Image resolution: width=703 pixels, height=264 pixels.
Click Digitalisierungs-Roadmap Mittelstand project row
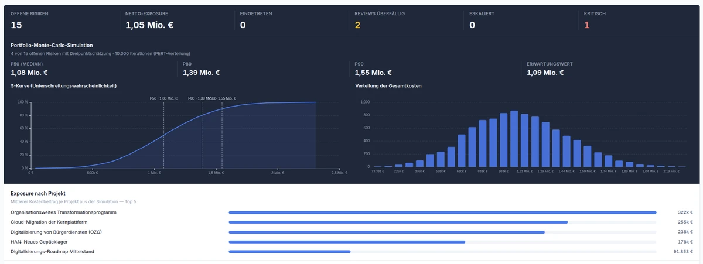coord(351,251)
